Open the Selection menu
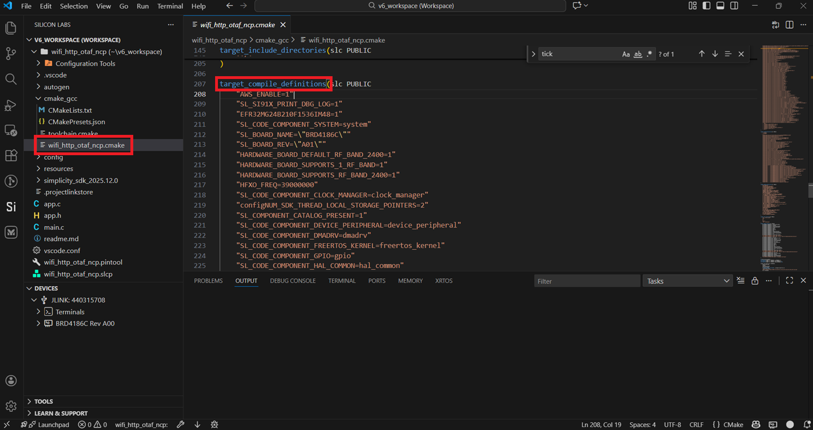The height and width of the screenshot is (430, 813). pyautogui.click(x=74, y=6)
